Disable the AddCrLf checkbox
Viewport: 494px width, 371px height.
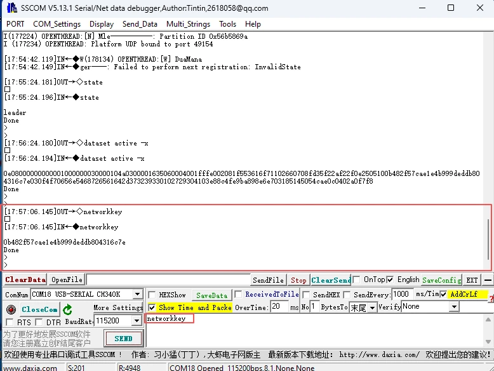[x=443, y=294]
